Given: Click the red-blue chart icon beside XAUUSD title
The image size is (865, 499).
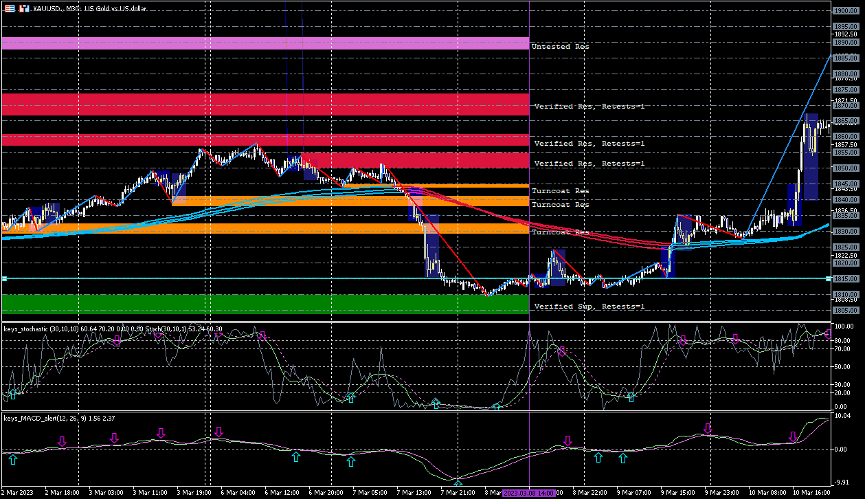Looking at the screenshot, I should [x=23, y=10].
